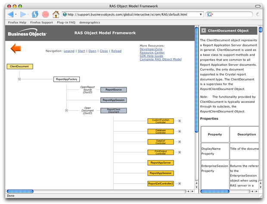
Task: Select the ReportSource object box
Action: coord(114,90)
